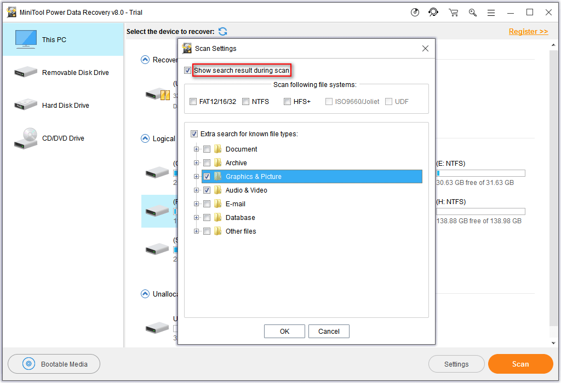Check the Database file type checkbox

click(x=207, y=217)
